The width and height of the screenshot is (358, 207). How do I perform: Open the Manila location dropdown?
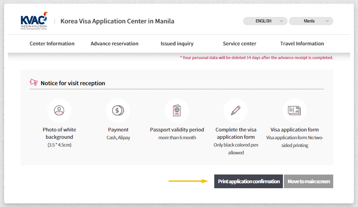coord(312,21)
